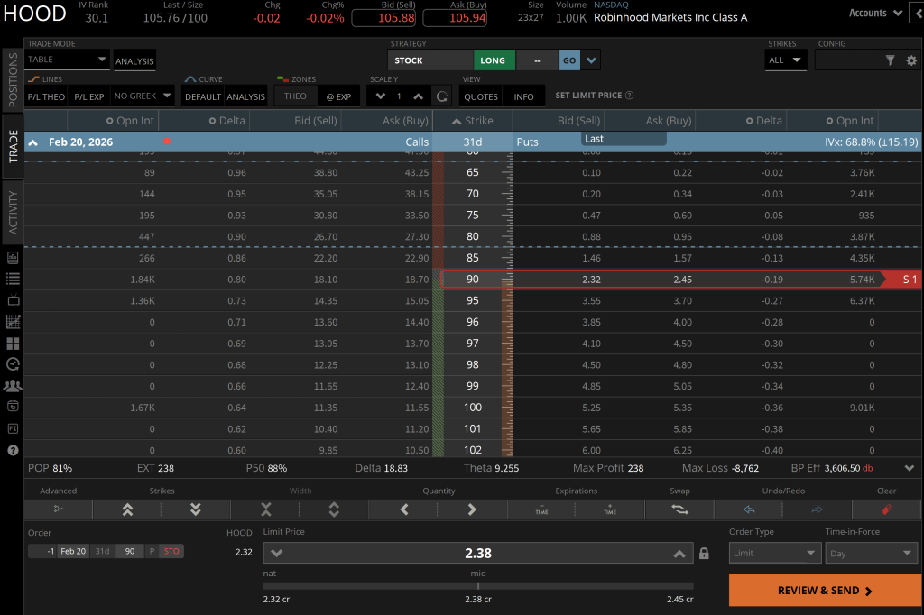Click the top Ask (Buy) 105.94 price

(x=455, y=18)
